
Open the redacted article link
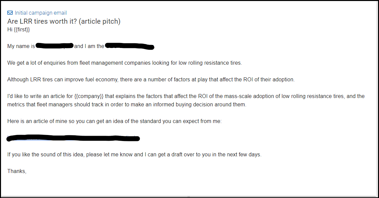point(73,138)
